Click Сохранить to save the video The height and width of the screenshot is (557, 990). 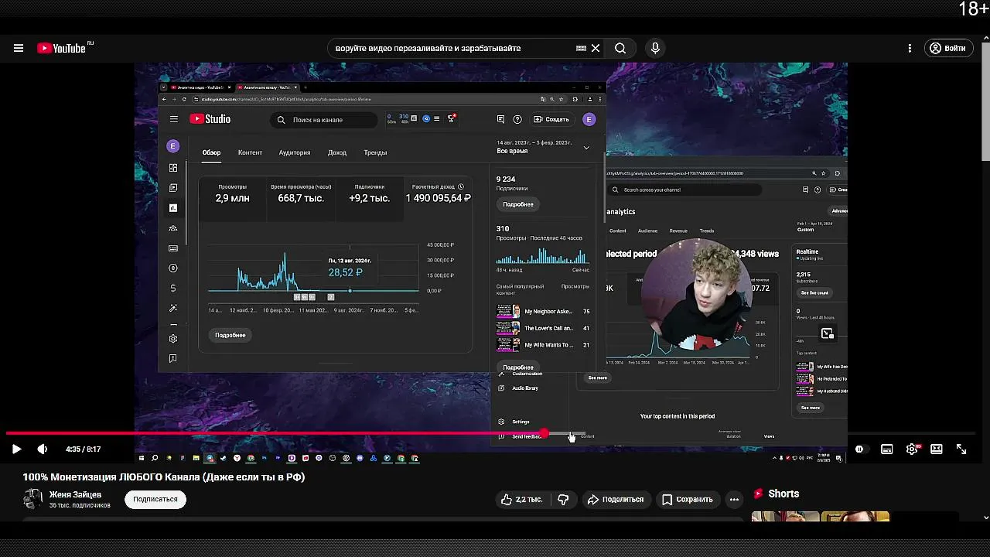687,500
